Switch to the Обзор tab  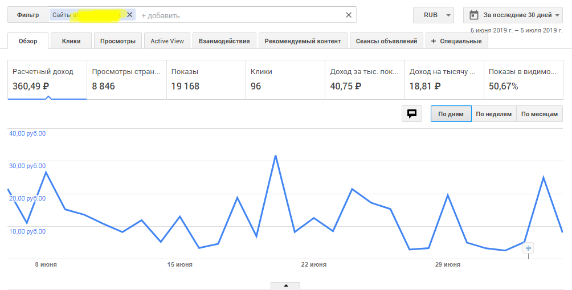pos(28,41)
